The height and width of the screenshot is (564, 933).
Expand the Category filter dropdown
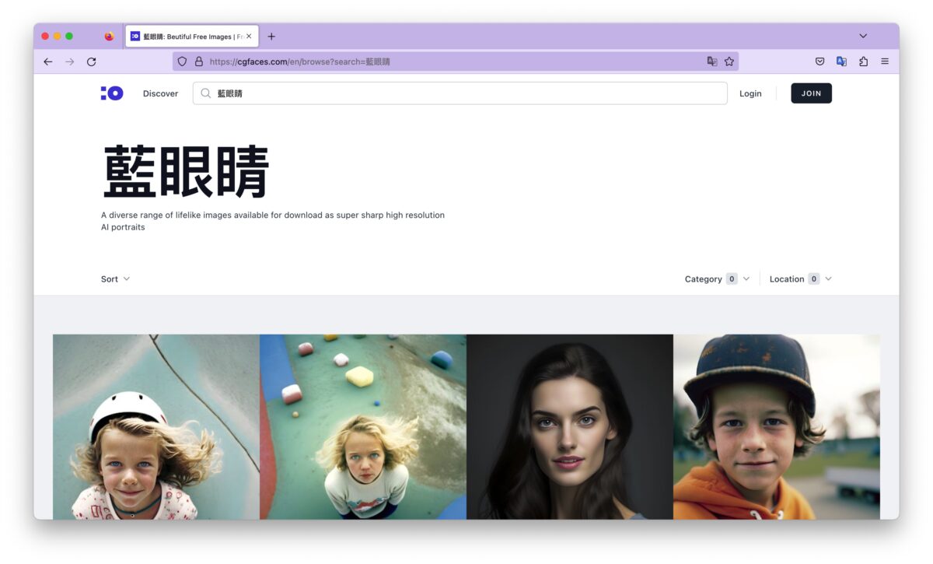(x=717, y=279)
